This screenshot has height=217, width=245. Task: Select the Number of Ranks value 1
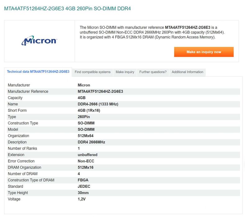tap(79, 148)
